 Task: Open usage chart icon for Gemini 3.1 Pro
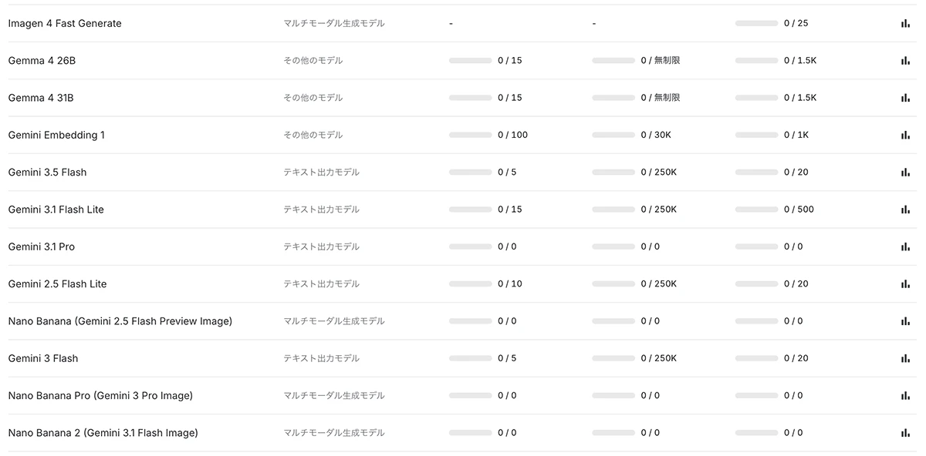[905, 246]
